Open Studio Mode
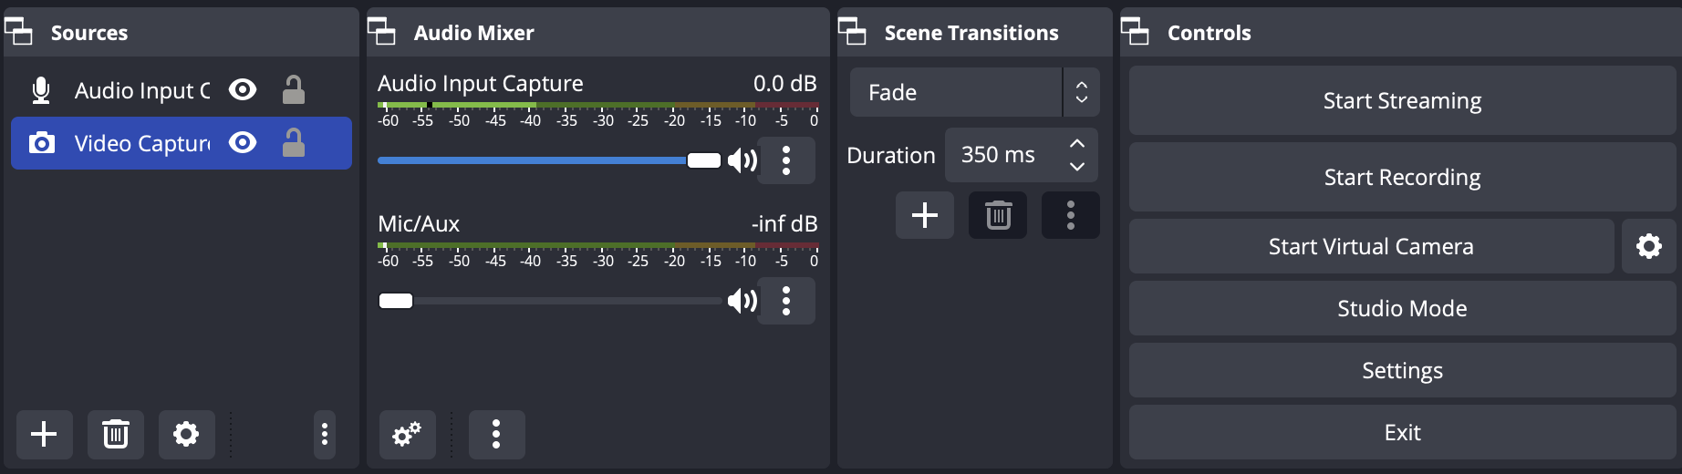Screen dimensions: 1682x474 tap(1402, 308)
